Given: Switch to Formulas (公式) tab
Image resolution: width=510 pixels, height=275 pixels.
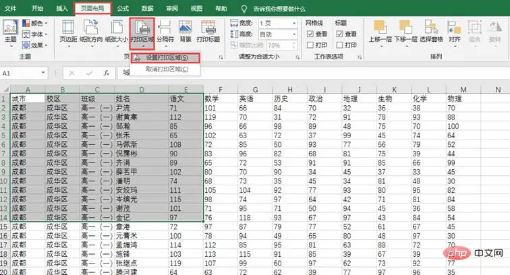Looking at the screenshot, I should click(x=123, y=9).
